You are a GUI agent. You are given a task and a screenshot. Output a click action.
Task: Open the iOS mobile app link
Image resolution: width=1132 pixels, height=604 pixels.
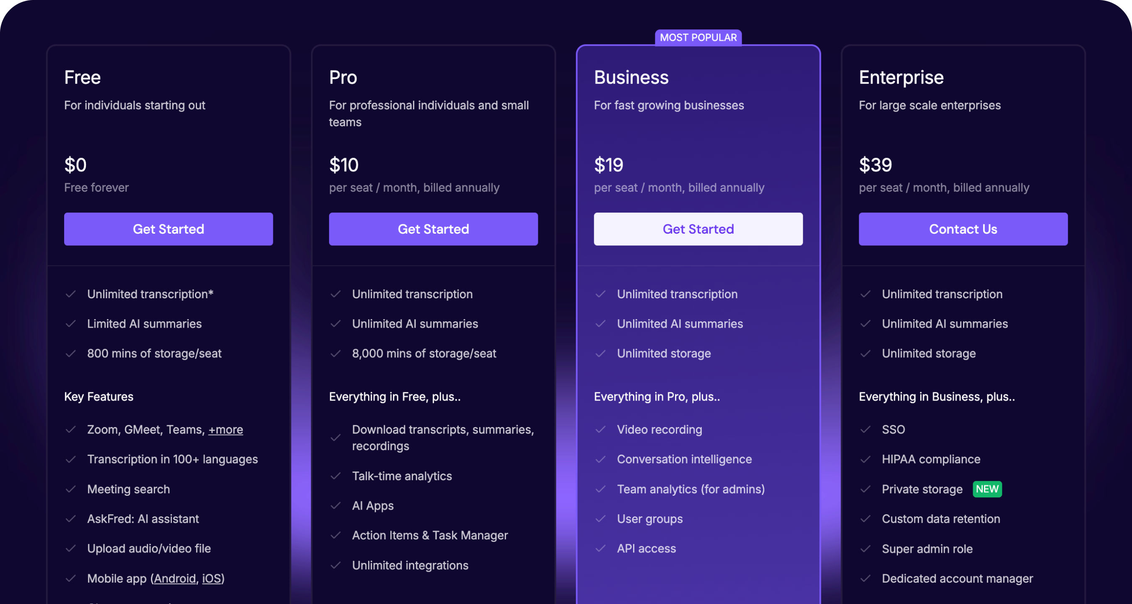point(212,578)
